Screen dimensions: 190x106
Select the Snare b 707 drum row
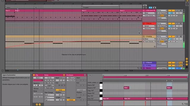point(94,88)
